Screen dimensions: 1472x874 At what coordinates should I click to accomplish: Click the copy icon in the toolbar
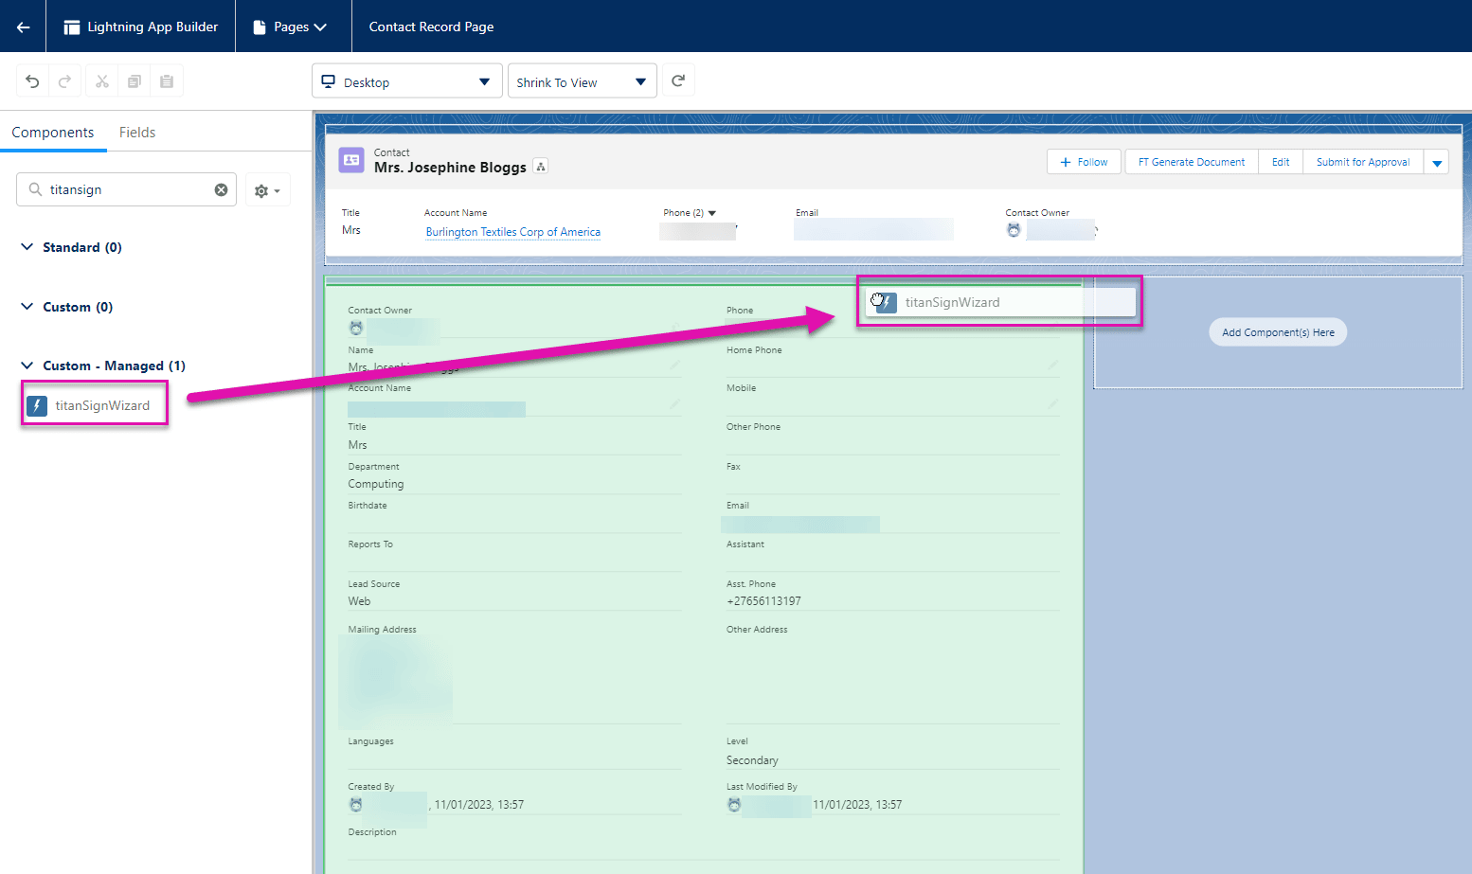click(135, 81)
